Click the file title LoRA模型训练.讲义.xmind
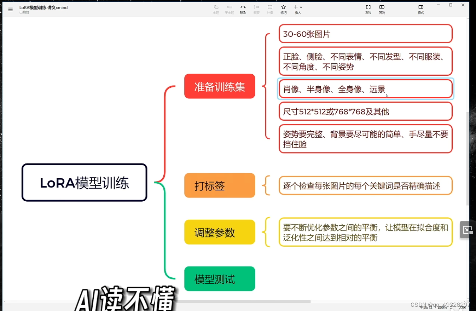The image size is (476, 311). coord(43,7)
